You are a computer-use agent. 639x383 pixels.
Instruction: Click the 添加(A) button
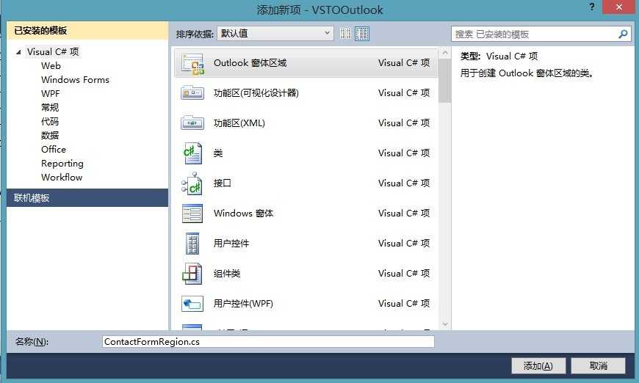[538, 365]
